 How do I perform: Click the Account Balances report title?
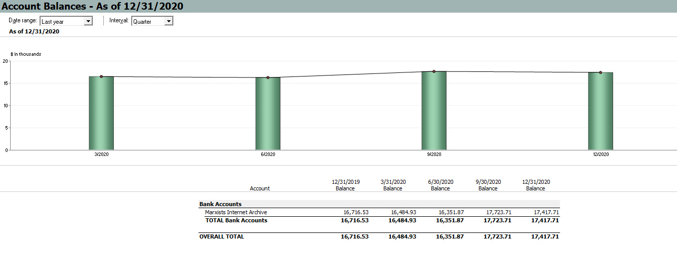[x=92, y=6]
